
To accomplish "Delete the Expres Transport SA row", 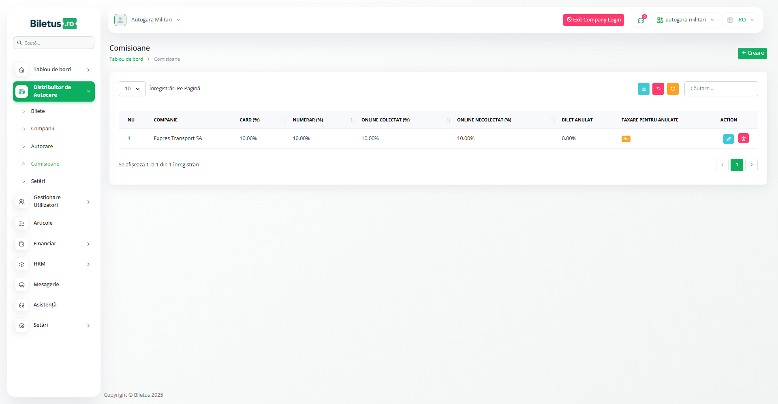I will coord(743,139).
